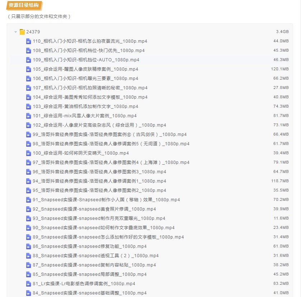Click the file icon for 92 snapseed美食照片修调
Image resolution: width=301 pixels, height=297 pixels.
click(x=28, y=209)
